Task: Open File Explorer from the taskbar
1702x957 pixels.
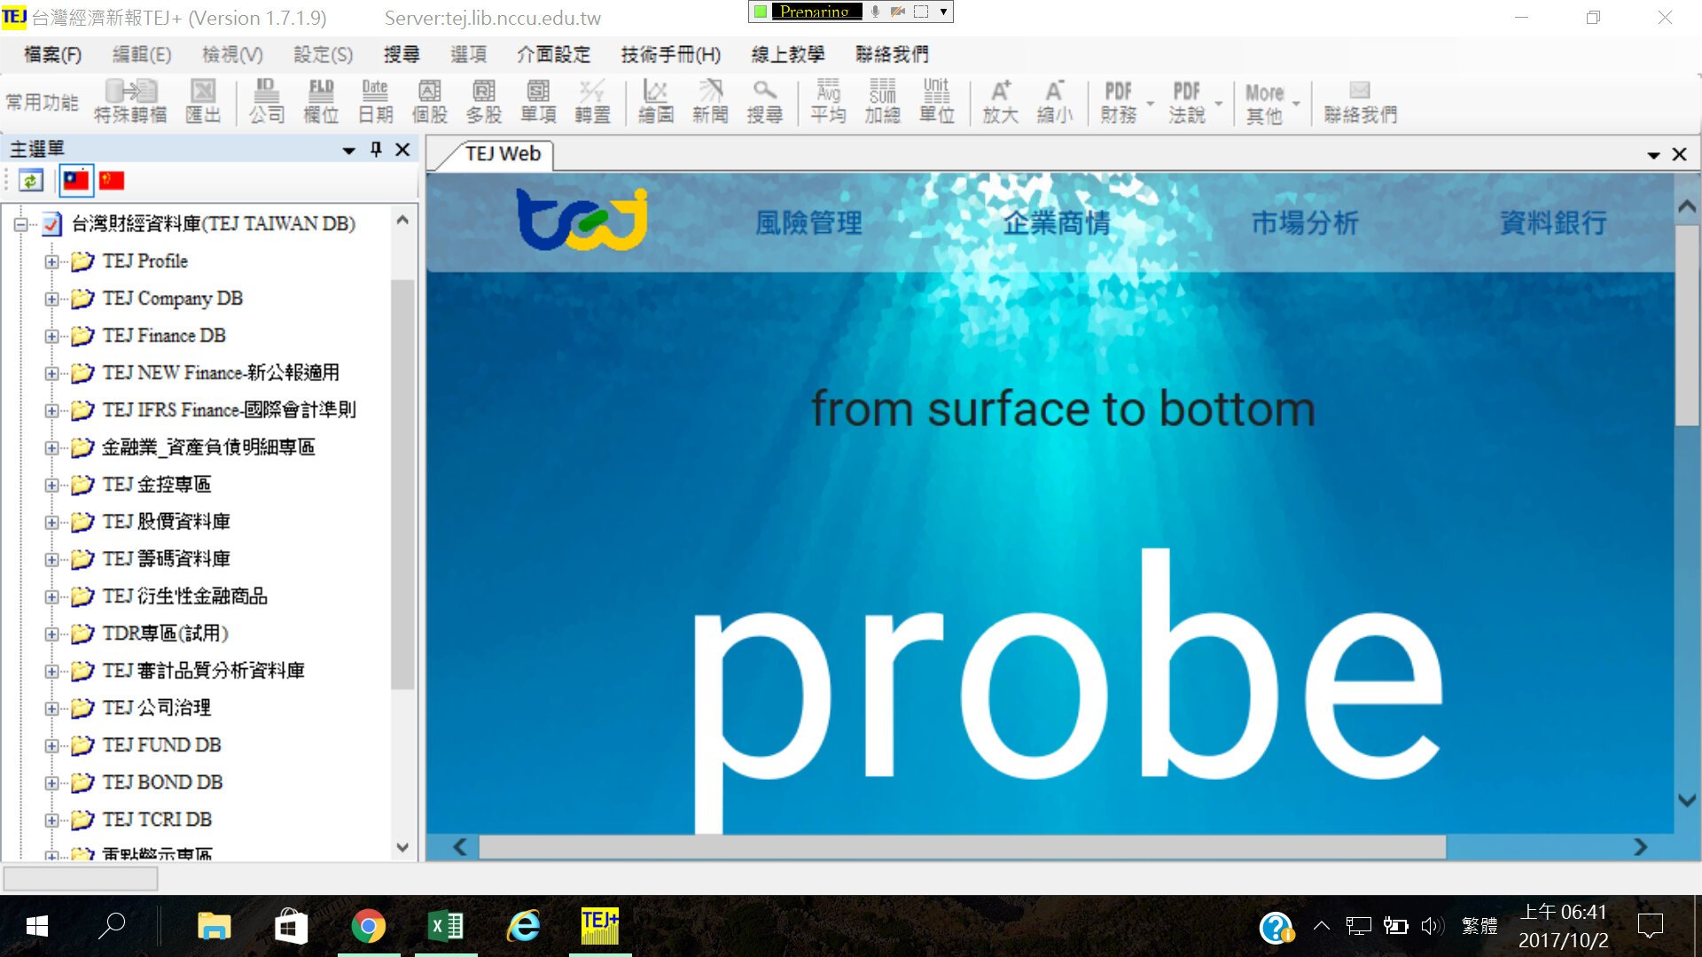Action: point(214,927)
